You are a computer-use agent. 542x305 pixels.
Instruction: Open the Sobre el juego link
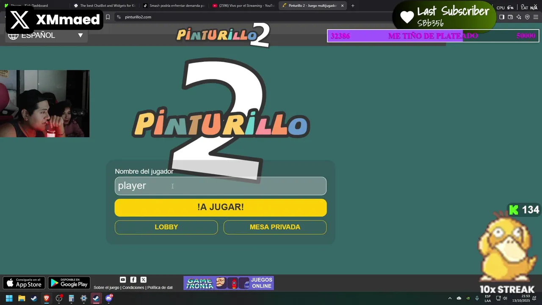click(107, 288)
